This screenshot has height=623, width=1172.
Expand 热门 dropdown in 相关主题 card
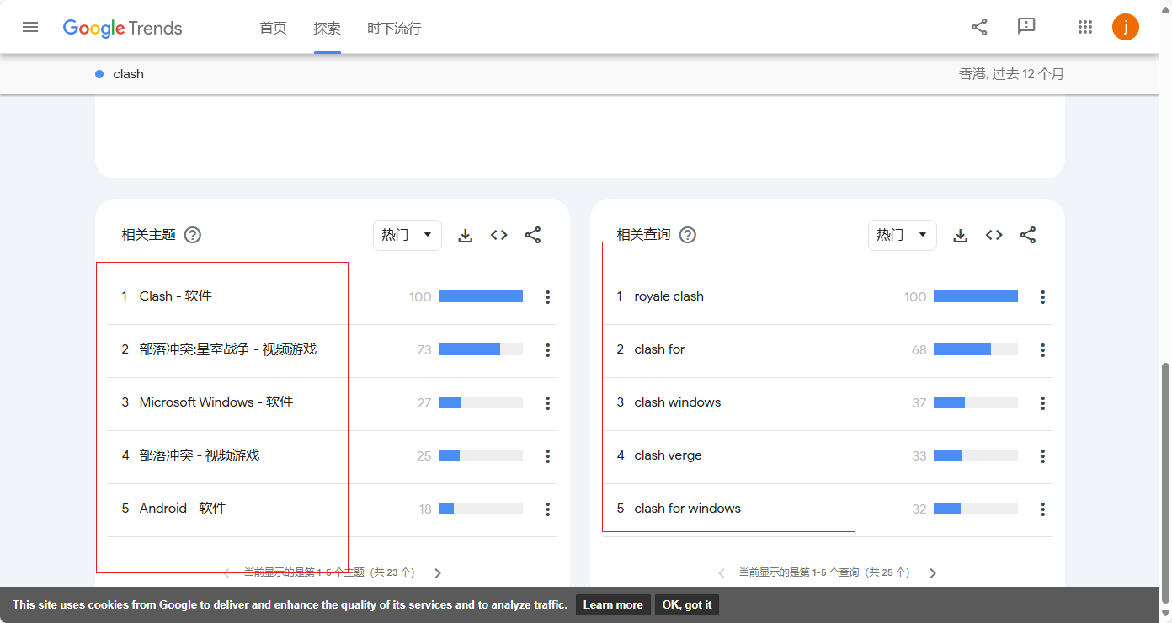[408, 235]
